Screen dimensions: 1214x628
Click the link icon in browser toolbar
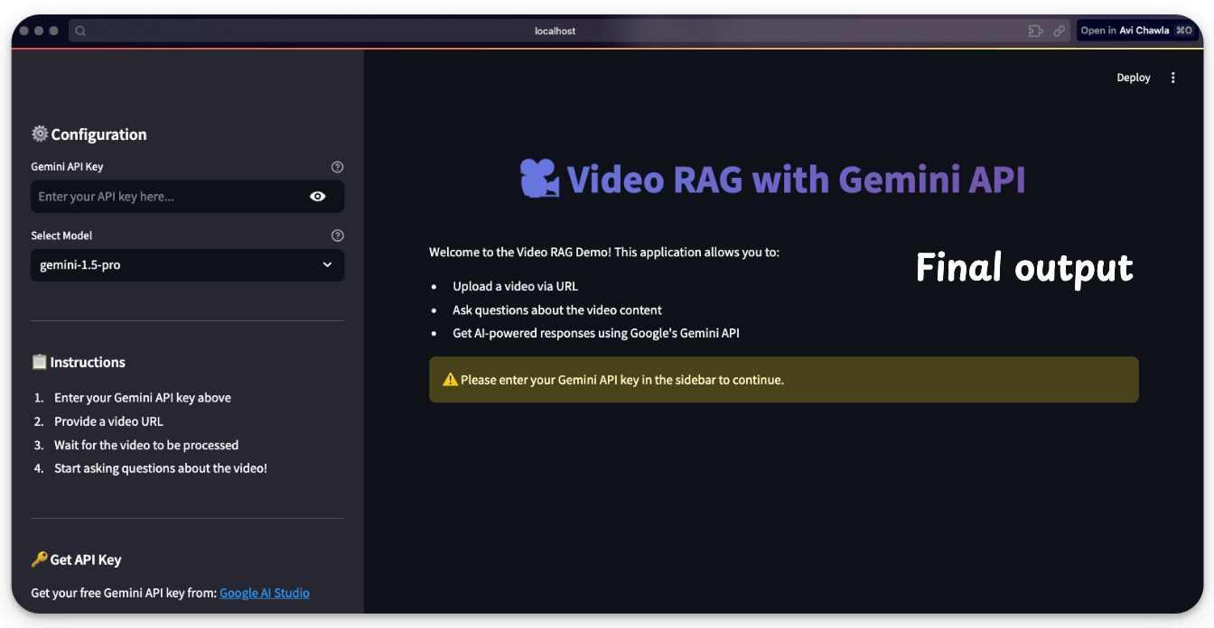click(x=1060, y=31)
